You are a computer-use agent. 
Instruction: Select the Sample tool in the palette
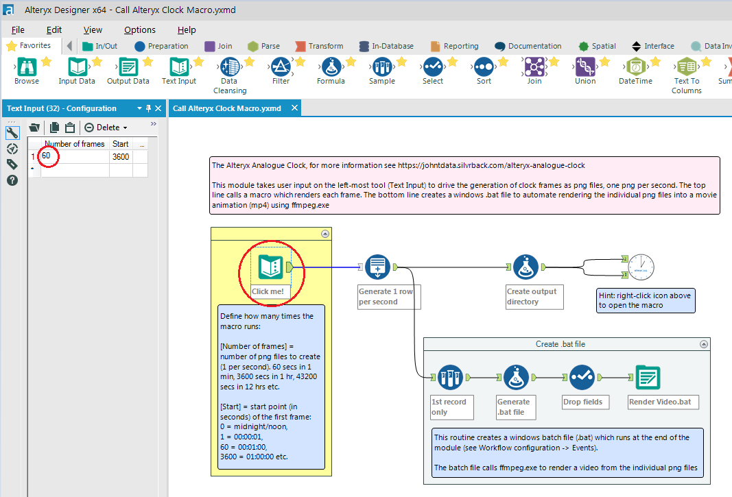tap(382, 66)
